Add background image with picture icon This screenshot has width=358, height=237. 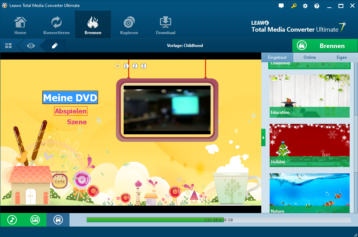[35, 220]
